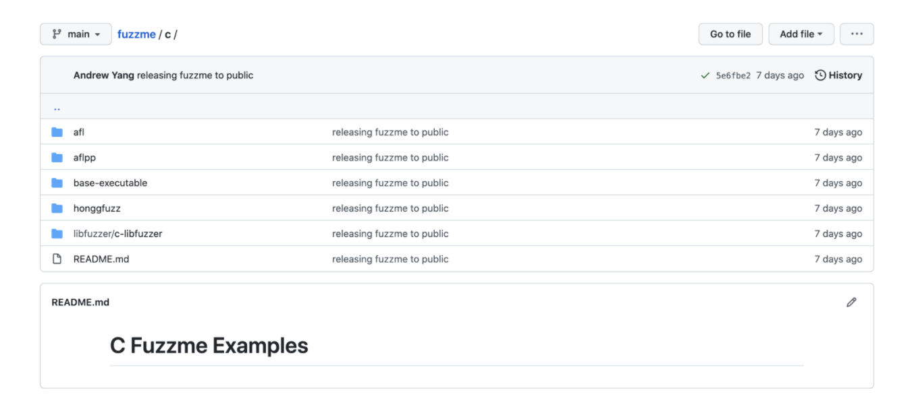Screen dimensions: 910x411
Task: Click the afl folder icon
Action: 57,132
